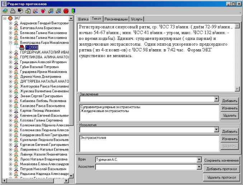This screenshot has width=243, height=185.
Task: Click the Сохранить изменения button
Action: pos(221,161)
